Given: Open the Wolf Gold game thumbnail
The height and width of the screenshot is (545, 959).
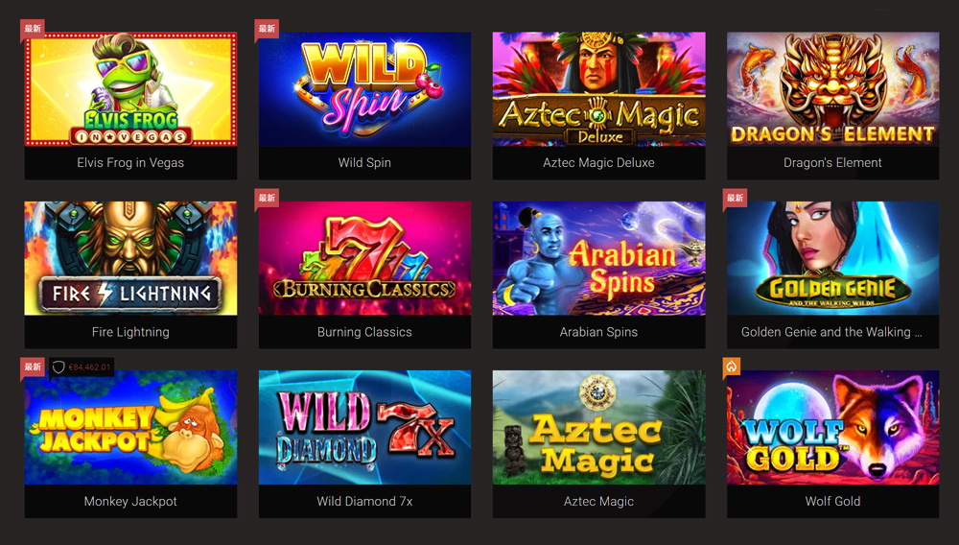Looking at the screenshot, I should (833, 428).
